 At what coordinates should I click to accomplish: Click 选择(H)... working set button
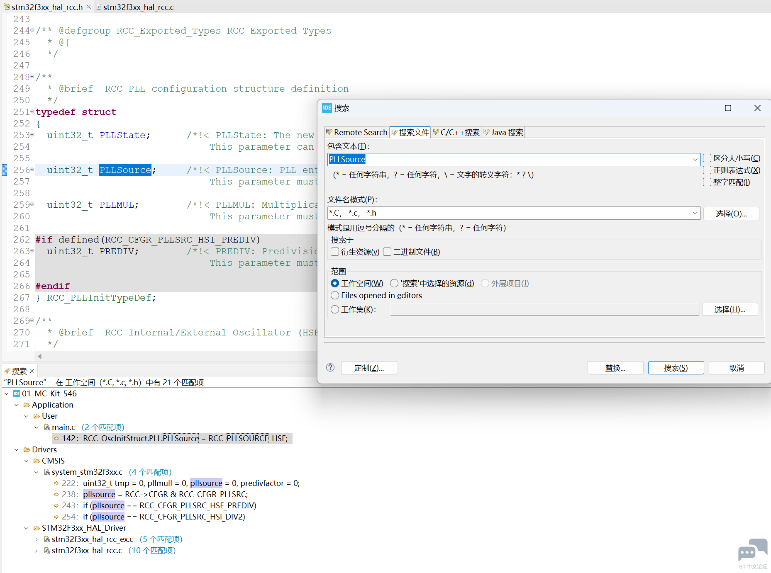(730, 309)
